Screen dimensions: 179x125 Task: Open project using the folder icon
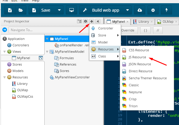[21, 10]
